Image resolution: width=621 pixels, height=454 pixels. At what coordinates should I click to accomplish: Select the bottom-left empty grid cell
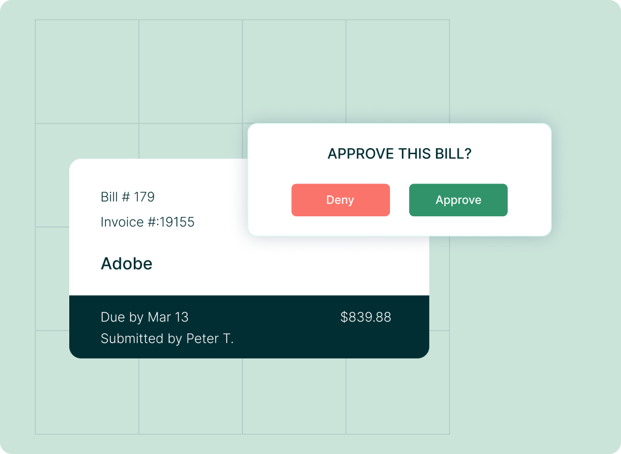87,396
